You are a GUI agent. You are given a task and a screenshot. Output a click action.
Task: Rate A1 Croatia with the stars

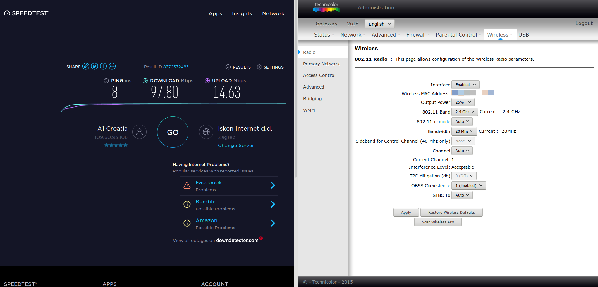(x=116, y=145)
